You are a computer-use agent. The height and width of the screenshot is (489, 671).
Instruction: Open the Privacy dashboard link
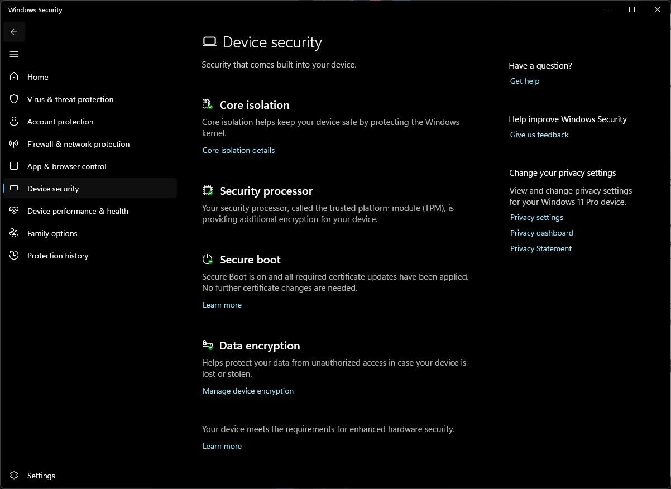coord(541,233)
